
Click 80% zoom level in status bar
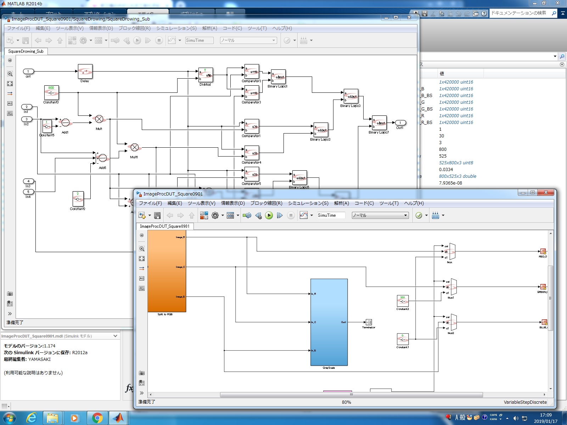point(346,402)
